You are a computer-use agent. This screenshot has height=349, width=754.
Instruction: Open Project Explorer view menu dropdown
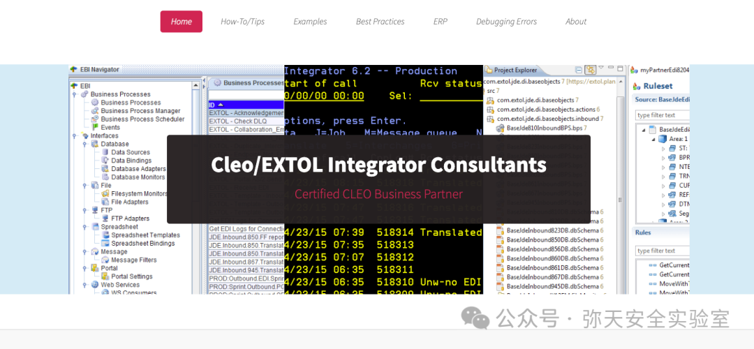pyautogui.click(x=601, y=68)
